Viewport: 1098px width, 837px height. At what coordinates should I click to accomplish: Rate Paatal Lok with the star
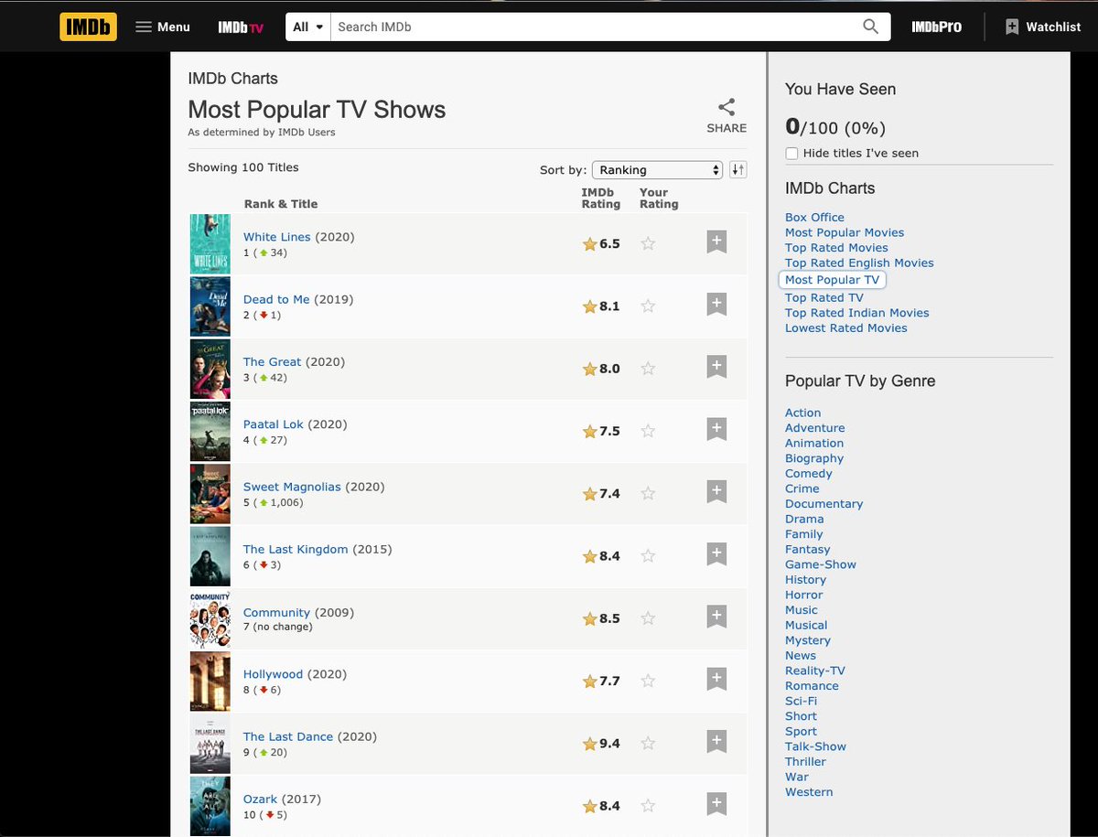[648, 430]
